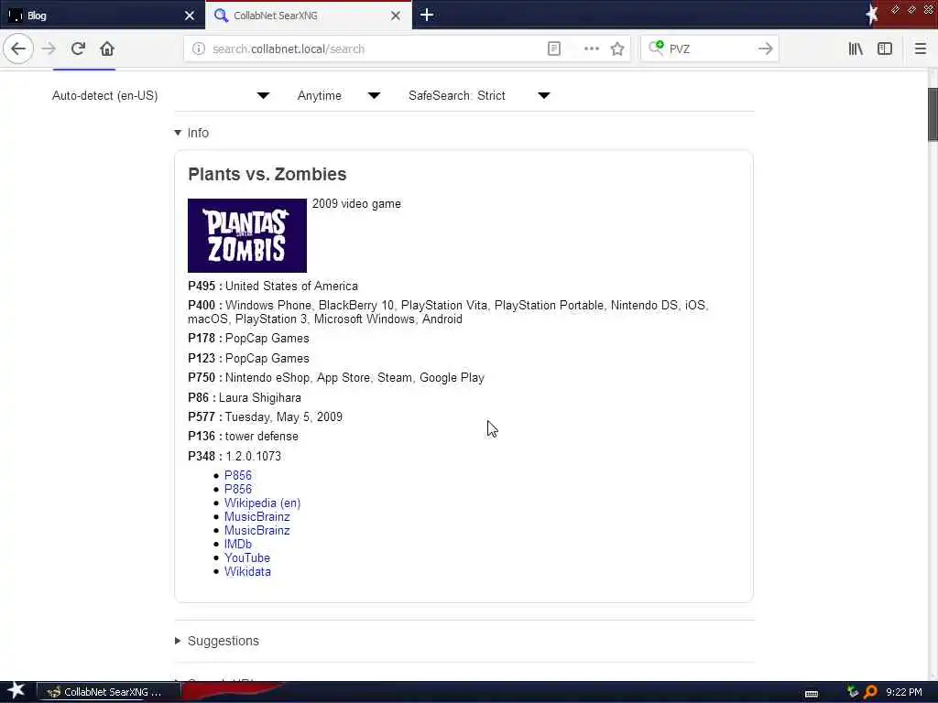Click the keyboard tray icon
Screen dimensions: 938x703
coord(812,694)
